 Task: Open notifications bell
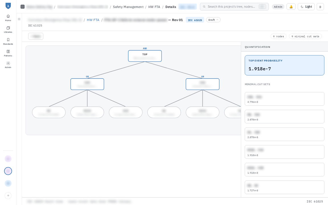(291, 7)
